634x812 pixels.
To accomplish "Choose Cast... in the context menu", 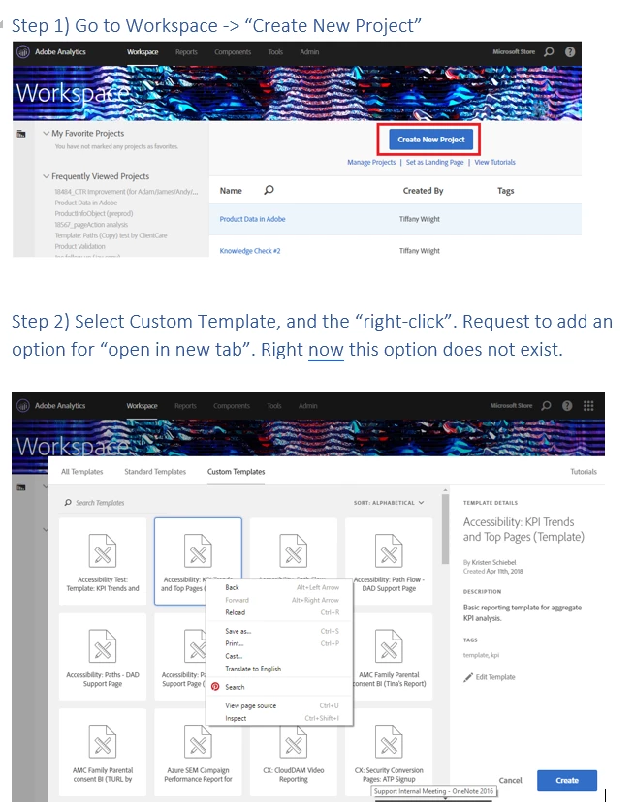I will [x=280, y=656].
